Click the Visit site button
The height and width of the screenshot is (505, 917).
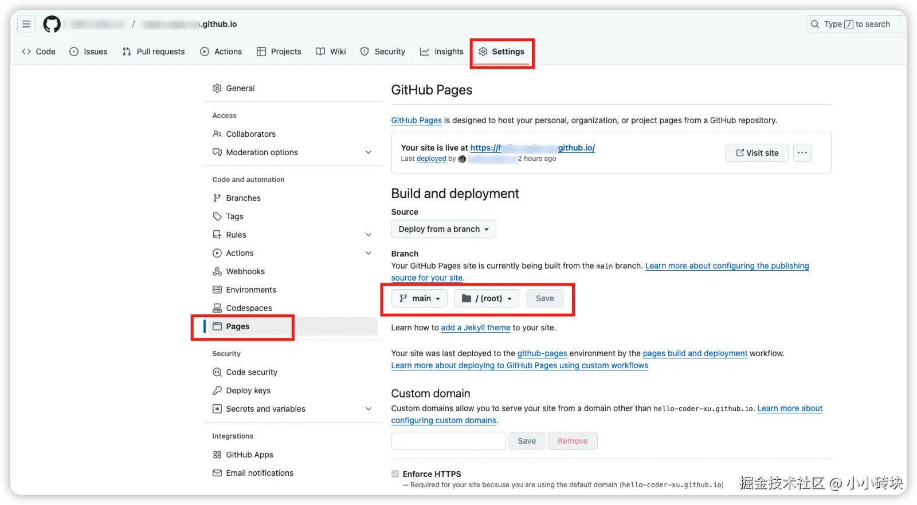click(757, 153)
